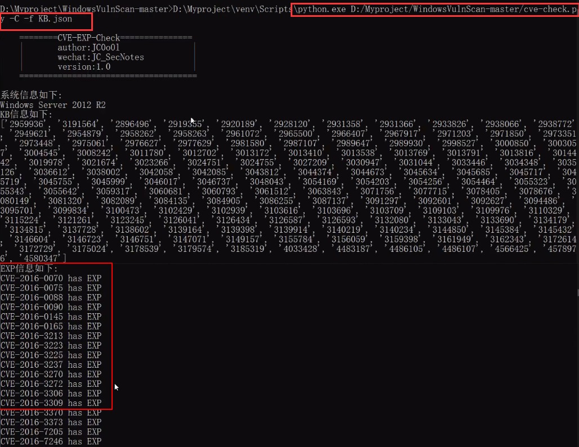
Task: Click the CVE-2016-7205 has EXP line
Action: pyautogui.click(x=51, y=432)
